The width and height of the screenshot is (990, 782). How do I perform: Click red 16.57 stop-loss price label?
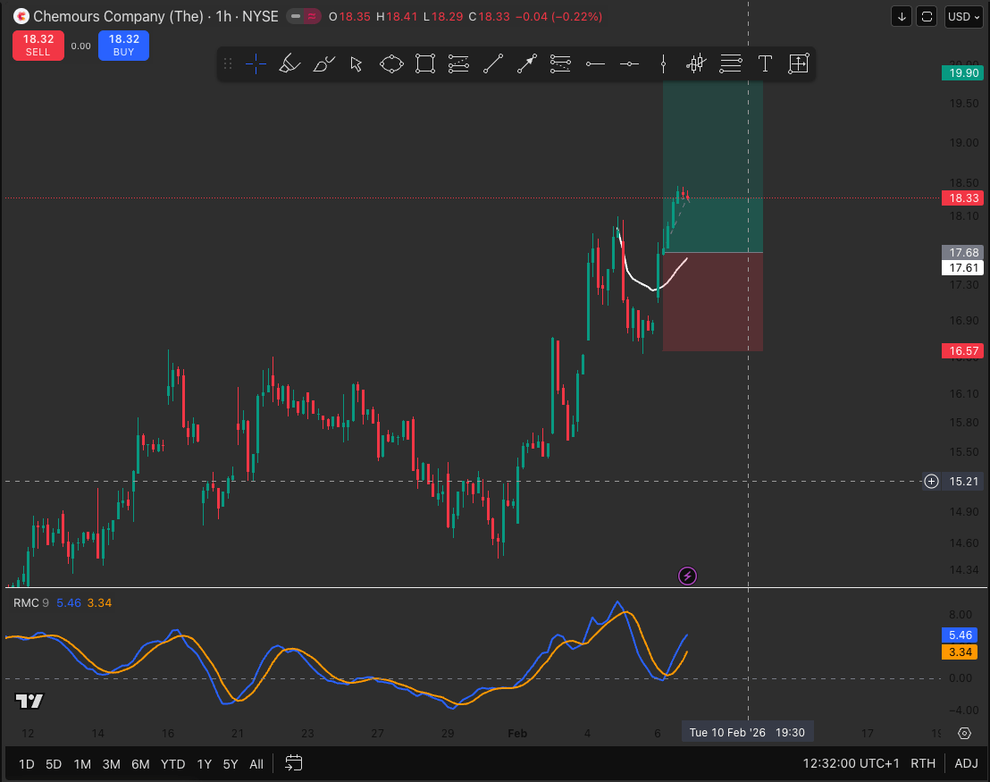pyautogui.click(x=963, y=350)
